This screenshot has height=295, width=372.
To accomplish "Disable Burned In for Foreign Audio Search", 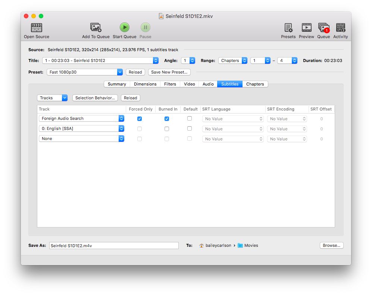I will [x=167, y=119].
